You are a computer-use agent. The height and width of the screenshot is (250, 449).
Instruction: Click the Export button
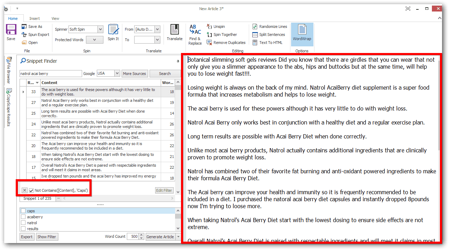click(x=27, y=237)
